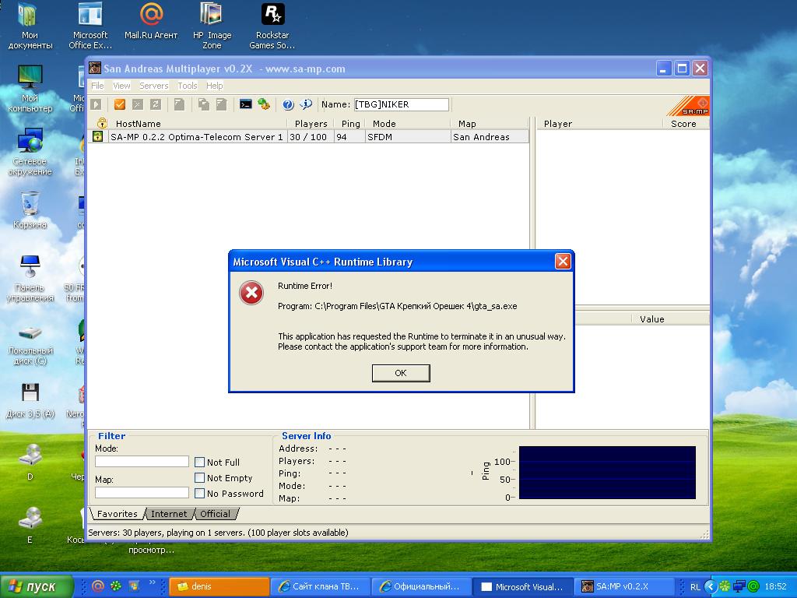The image size is (797, 598).
Task: Switch to denis taskbar button
Action: (219, 586)
